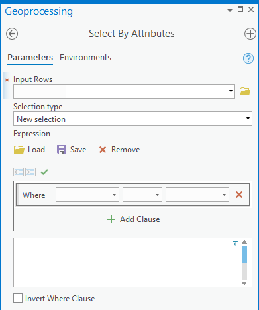Switch to the Environments tab
The image size is (259, 310).
click(x=85, y=58)
